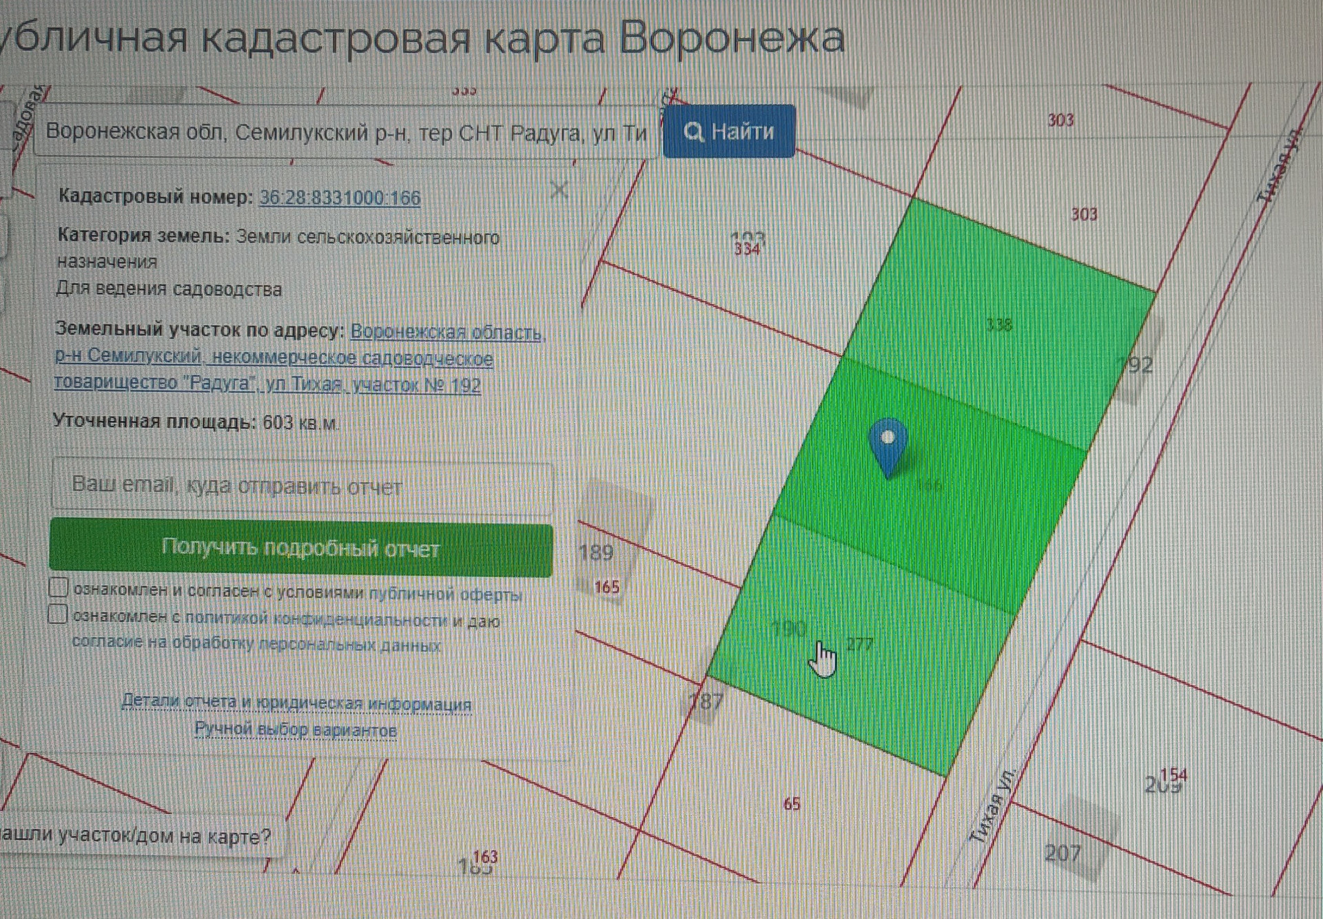Screen dimensions: 1323x919
Task: Focus the email input for report
Action: pyautogui.click(x=302, y=486)
